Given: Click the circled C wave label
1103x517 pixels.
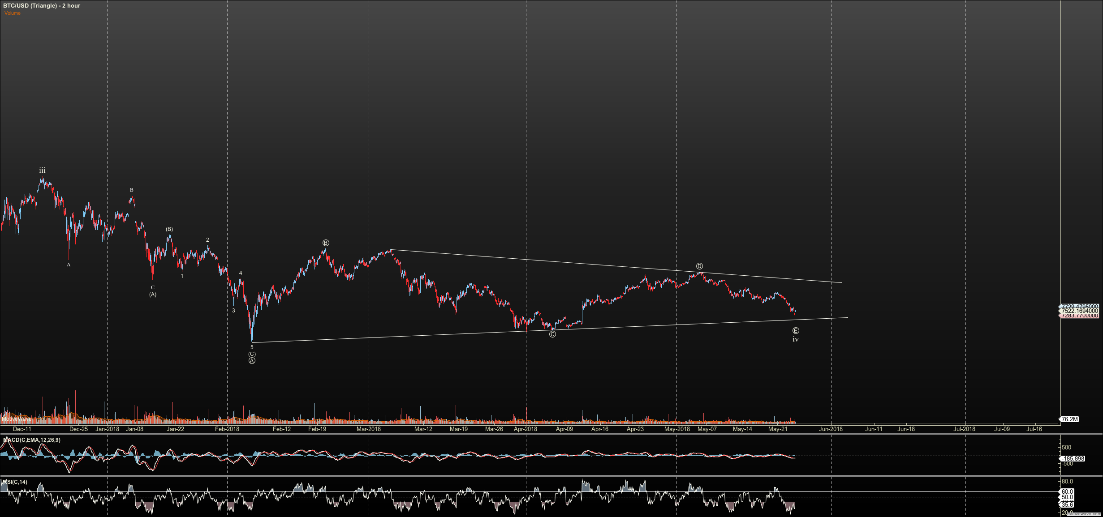Looking at the screenshot, I should (552, 334).
